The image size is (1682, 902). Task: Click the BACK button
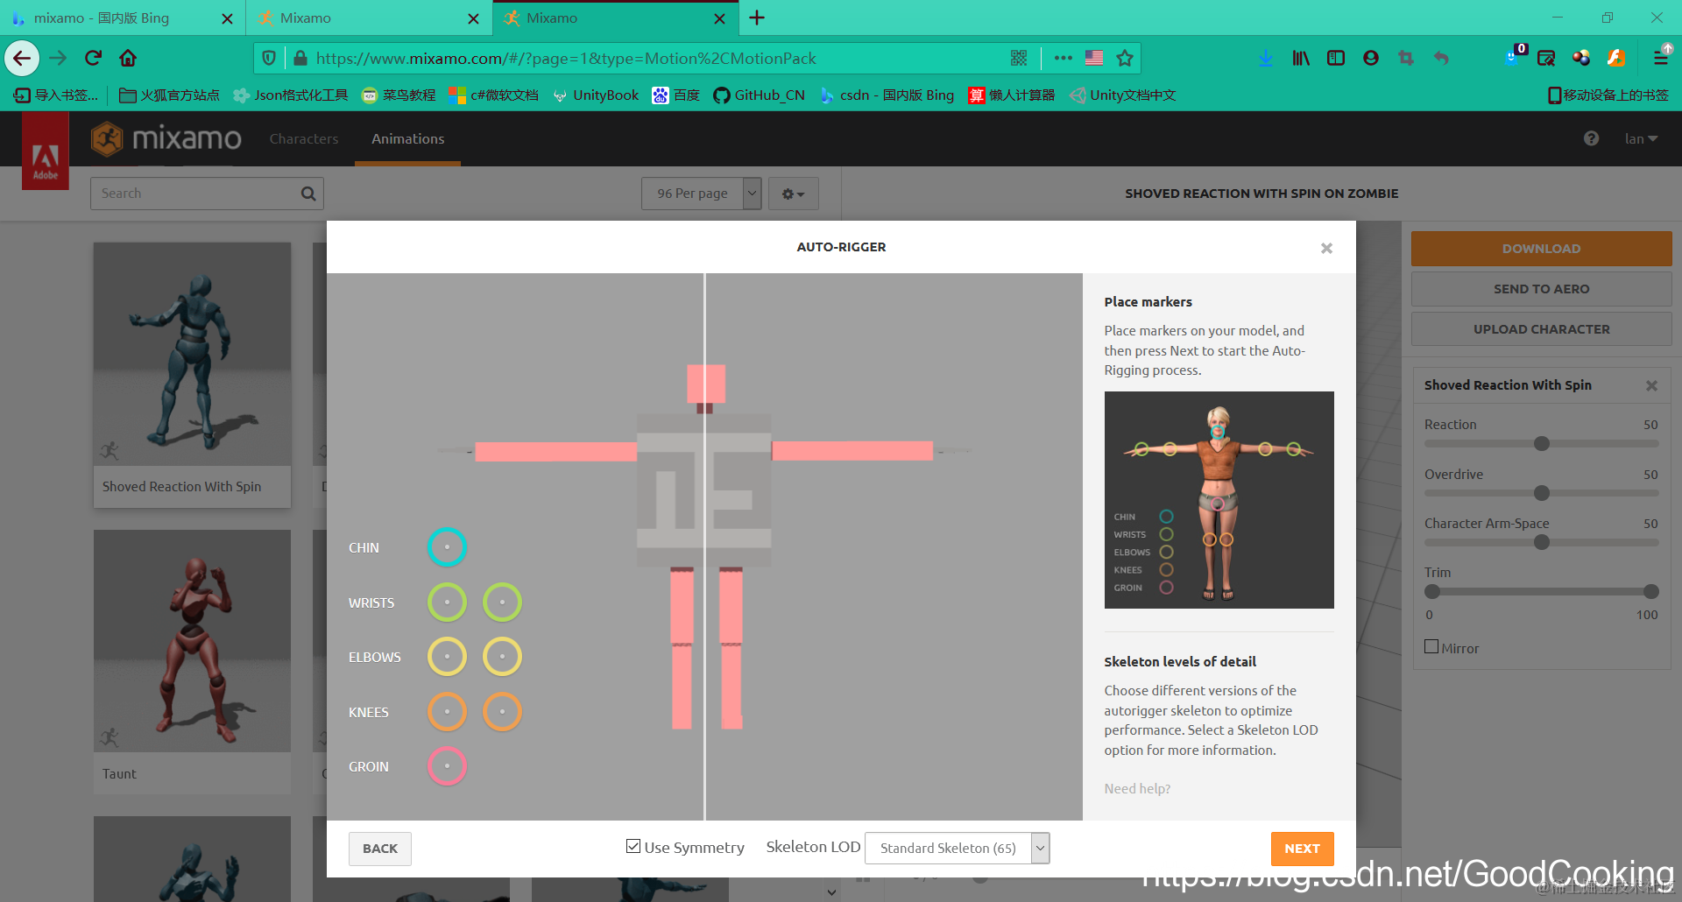pos(380,849)
